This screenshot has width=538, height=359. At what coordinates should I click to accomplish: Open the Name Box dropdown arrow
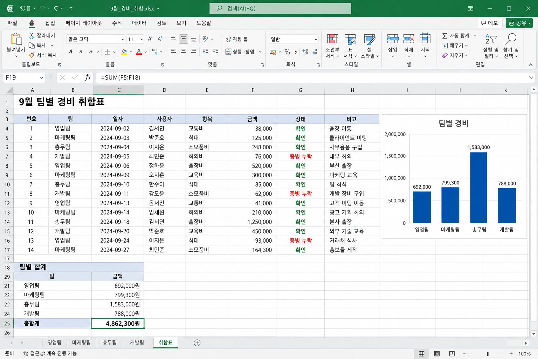coord(42,77)
